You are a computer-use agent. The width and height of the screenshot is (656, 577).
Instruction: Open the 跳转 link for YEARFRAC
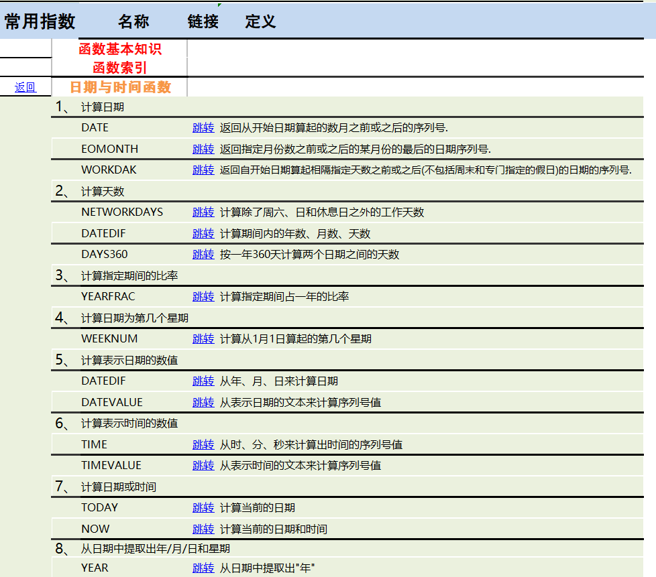tap(203, 296)
